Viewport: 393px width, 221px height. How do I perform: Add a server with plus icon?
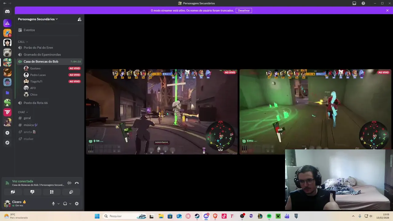click(7, 133)
